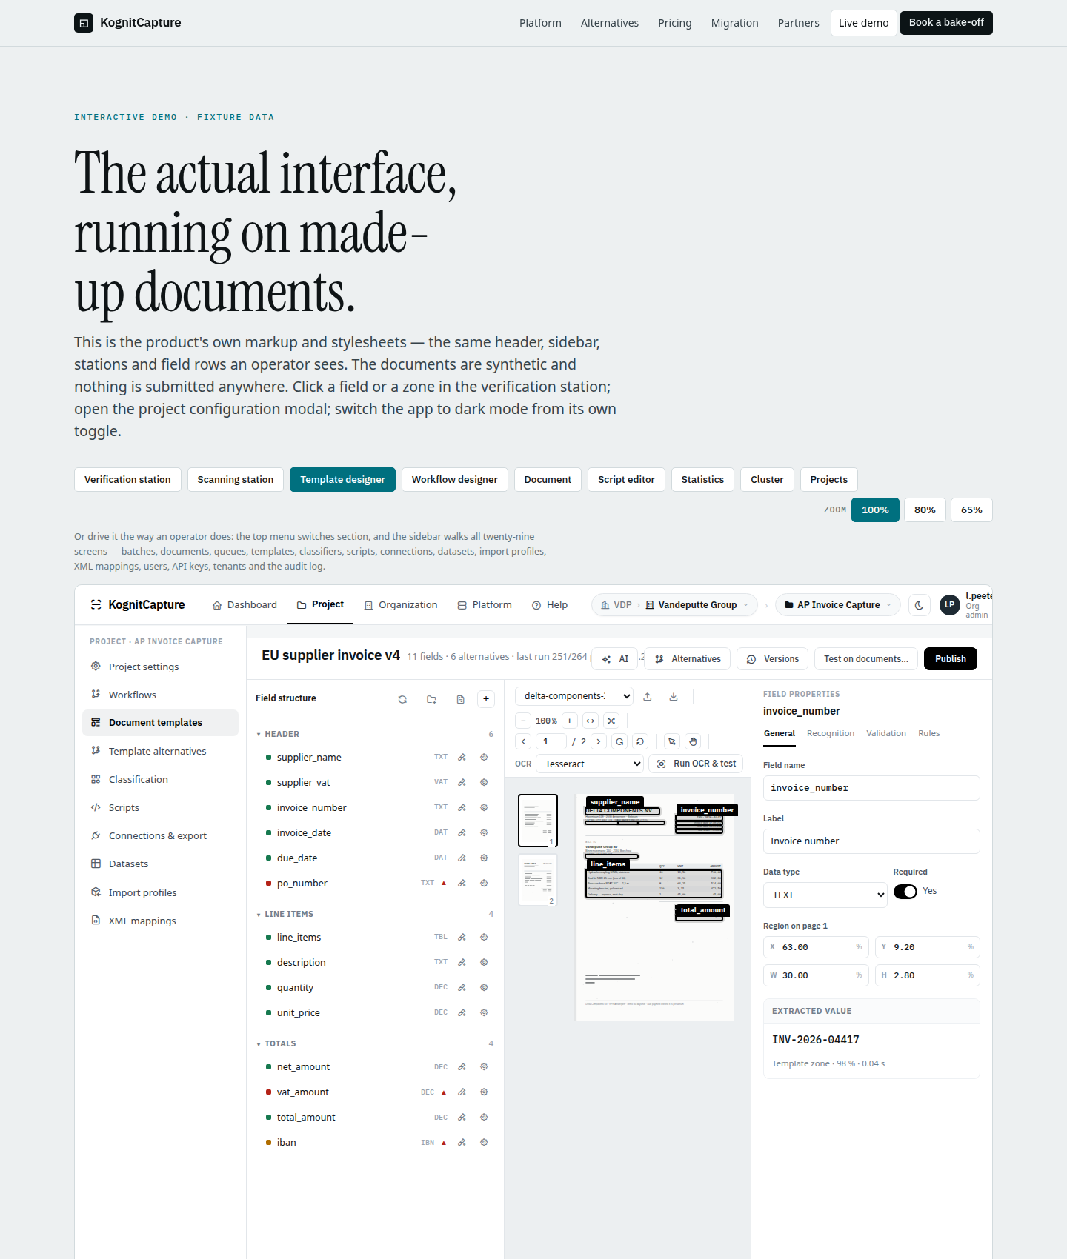Toggle the Required switch off
1067x1259 pixels.
point(905,892)
